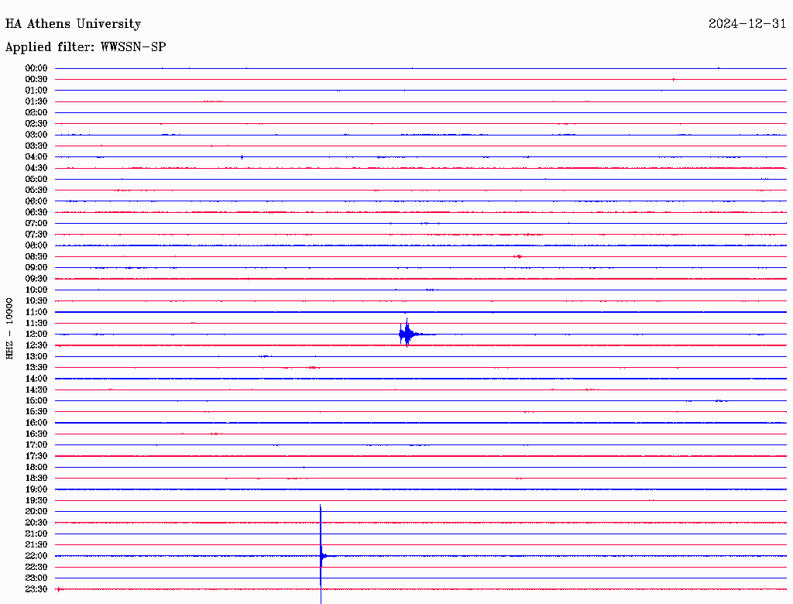793x604 pixels.
Task: Click the 10:00 time label
Action: pos(36,290)
